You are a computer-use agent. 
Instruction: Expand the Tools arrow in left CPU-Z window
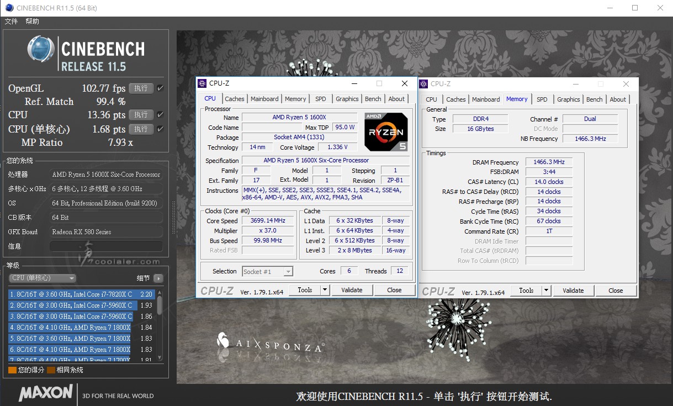[x=325, y=290]
